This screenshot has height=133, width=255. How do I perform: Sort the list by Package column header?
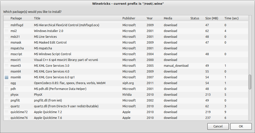point(16,18)
